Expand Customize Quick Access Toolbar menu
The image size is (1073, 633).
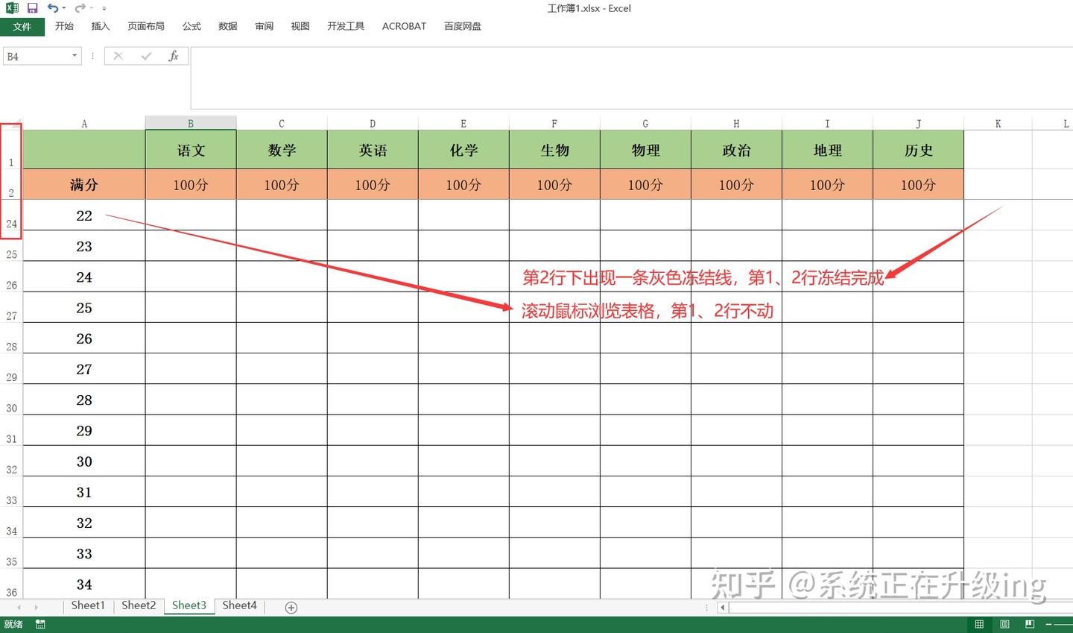[x=104, y=9]
